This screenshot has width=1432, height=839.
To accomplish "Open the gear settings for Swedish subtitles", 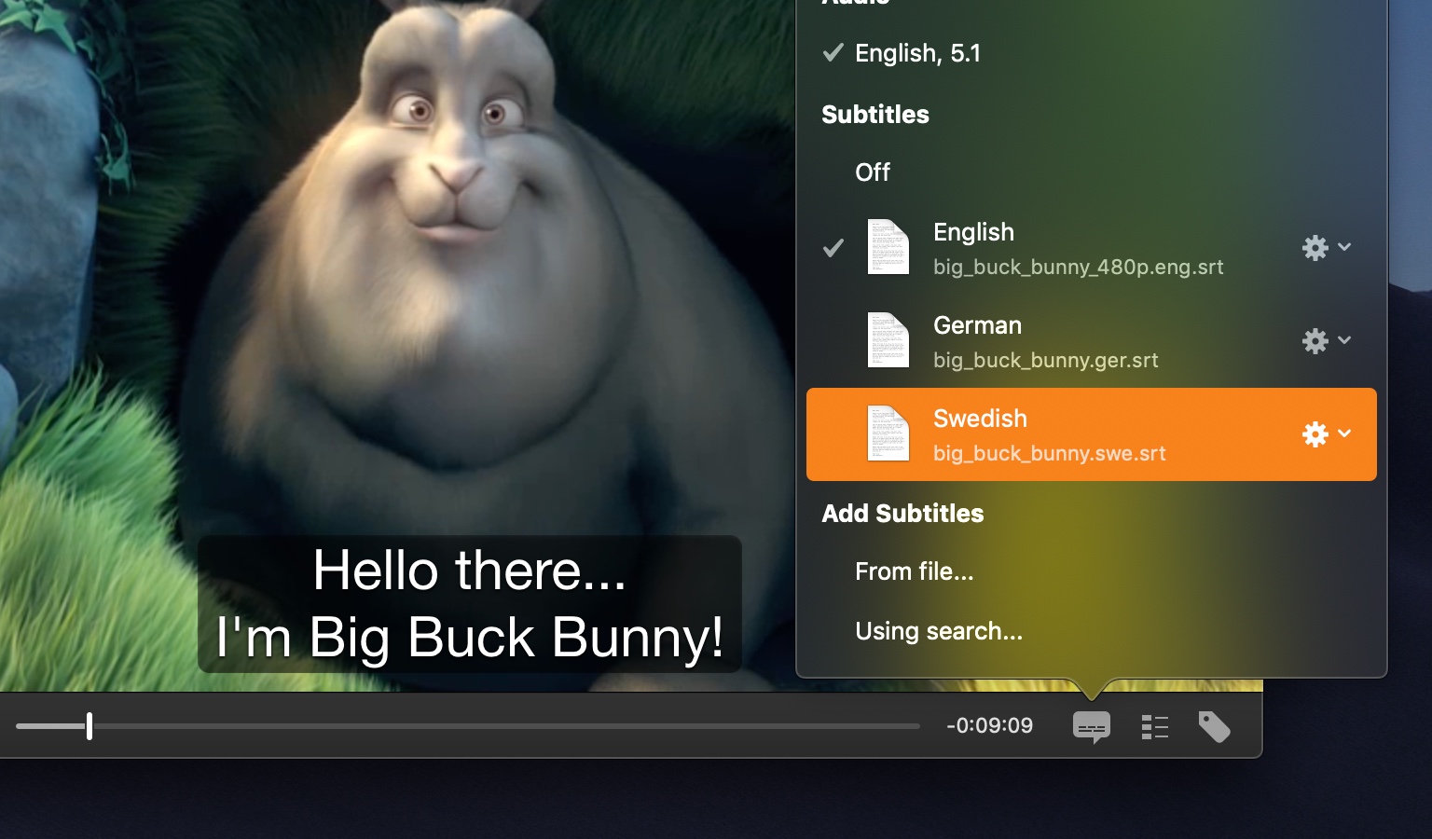I will click(x=1315, y=433).
